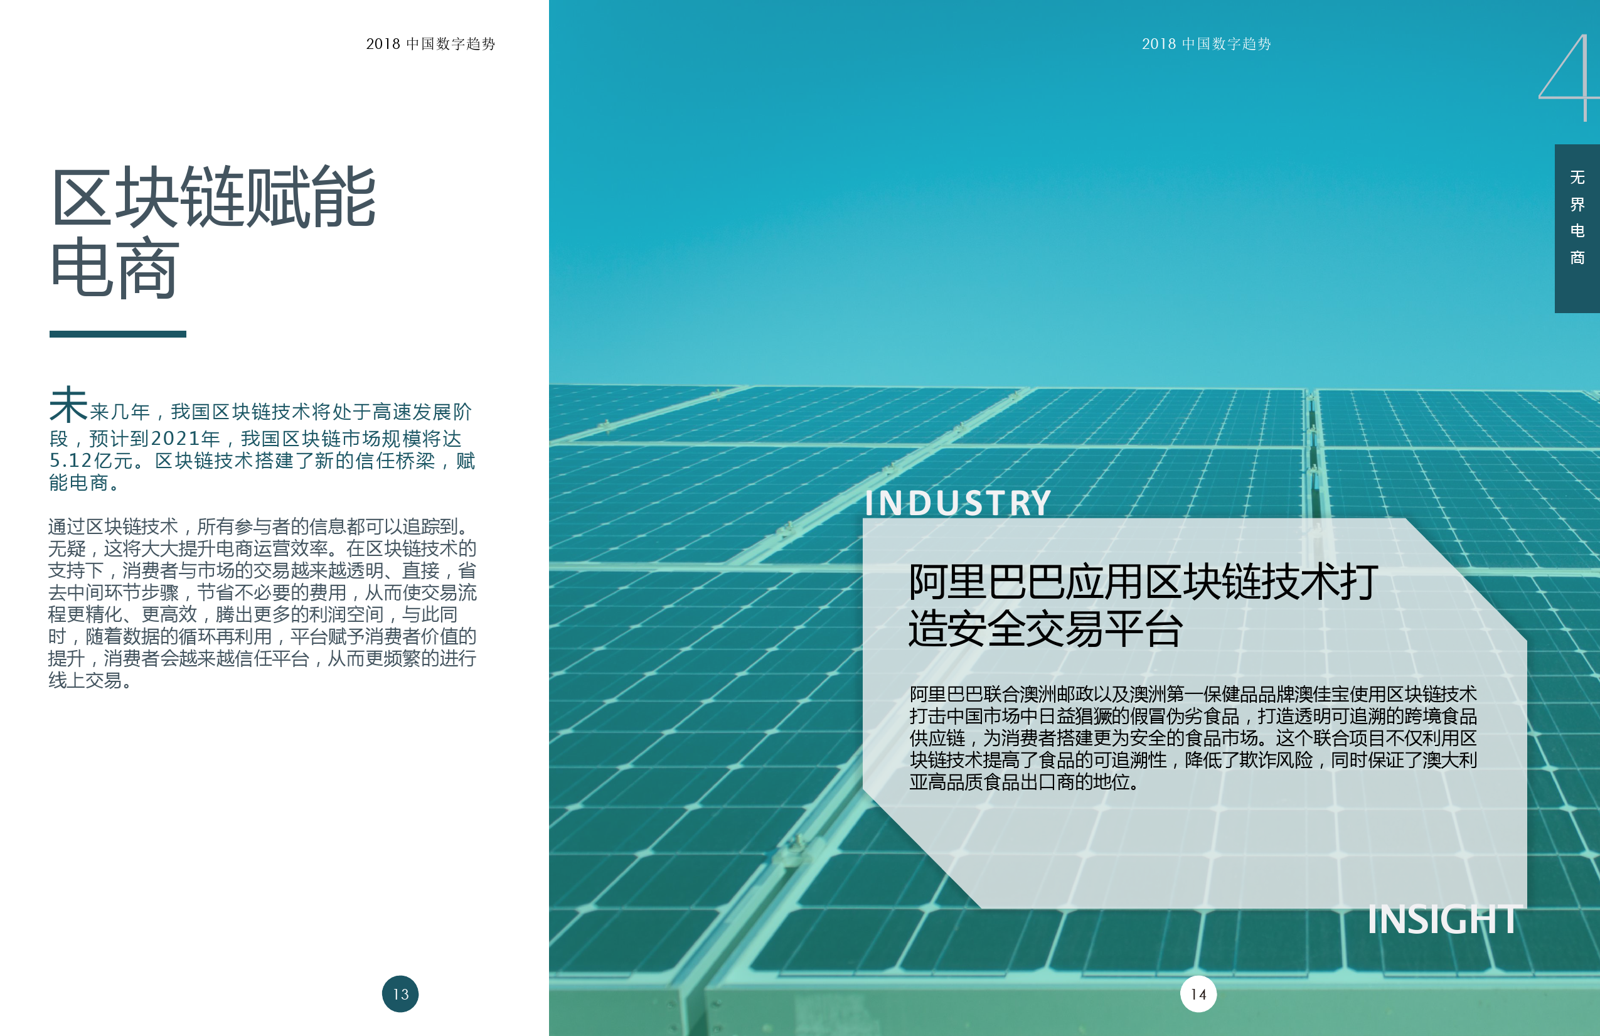This screenshot has height=1036, width=1600.
Task: Click the large drop-cap character 未
Action: 68,405
